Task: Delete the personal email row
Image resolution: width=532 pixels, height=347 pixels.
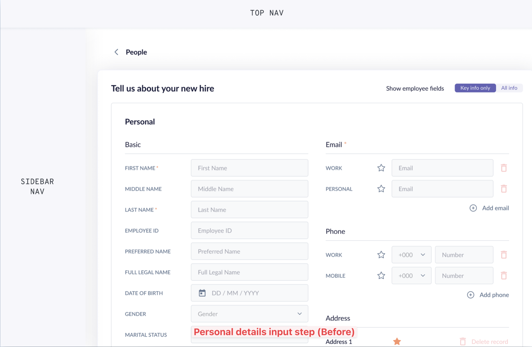Action: pyautogui.click(x=504, y=189)
